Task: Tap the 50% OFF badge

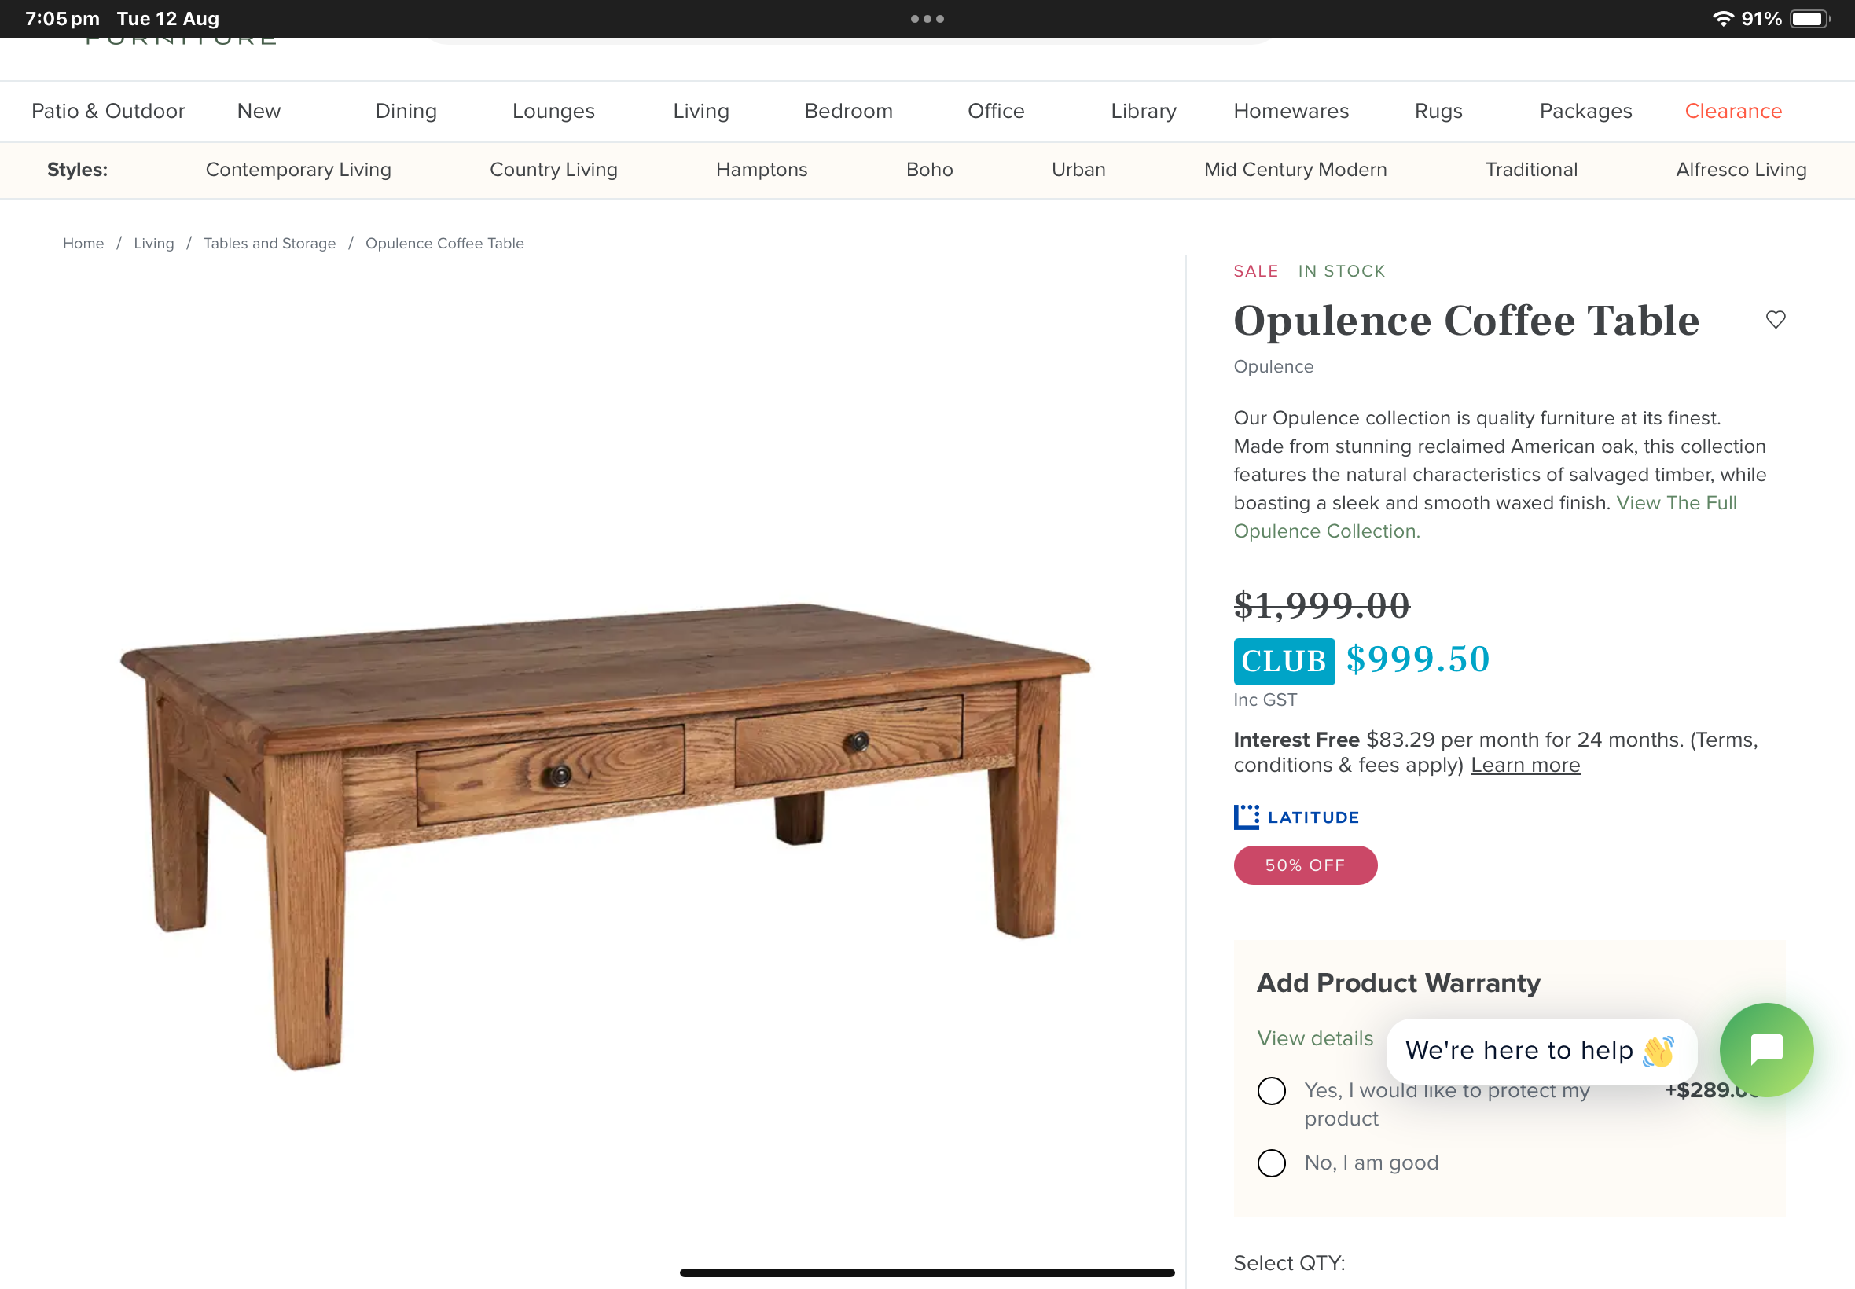Action: tap(1305, 865)
